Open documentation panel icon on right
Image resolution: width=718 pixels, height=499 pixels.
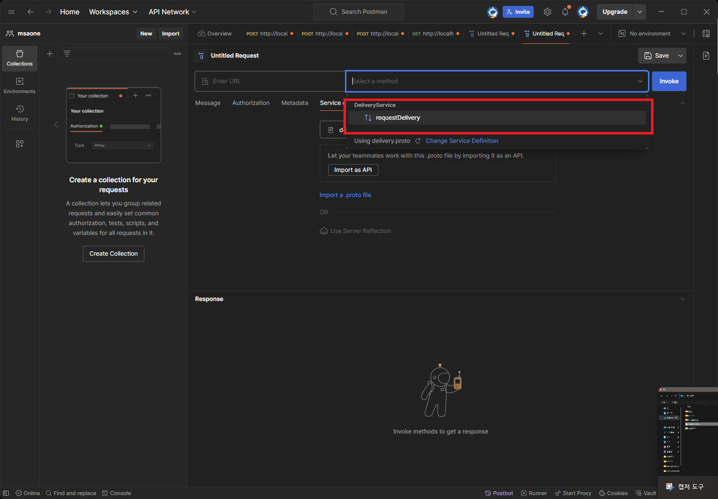click(x=706, y=56)
